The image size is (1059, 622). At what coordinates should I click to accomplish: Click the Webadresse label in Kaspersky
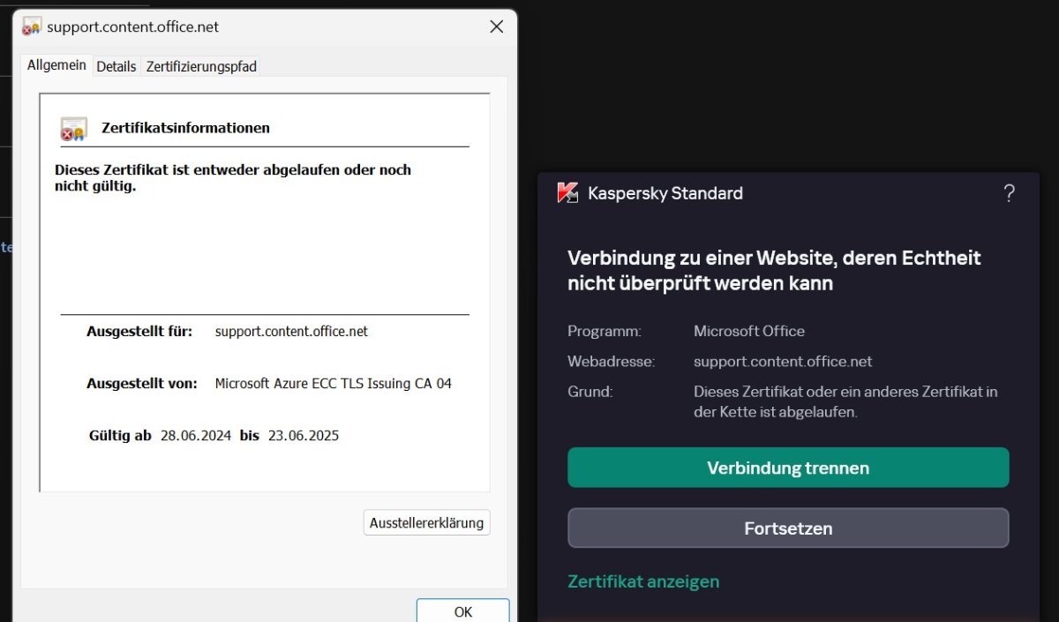pos(612,361)
